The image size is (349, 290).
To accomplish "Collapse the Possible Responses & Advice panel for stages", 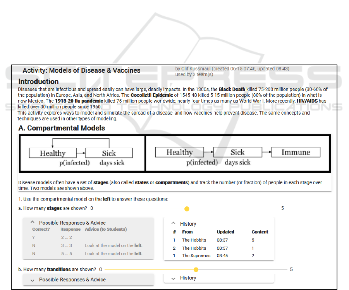I will pos(33,223).
